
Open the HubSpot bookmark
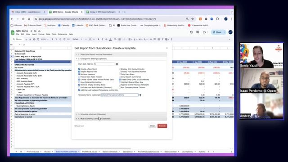50,25
